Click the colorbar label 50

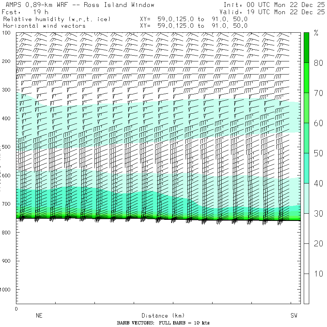tap(318, 153)
